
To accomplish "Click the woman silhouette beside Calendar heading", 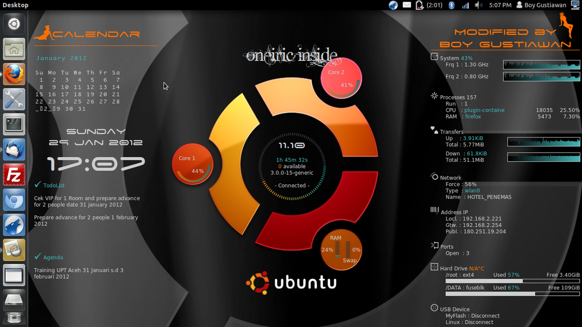I will (x=44, y=33).
